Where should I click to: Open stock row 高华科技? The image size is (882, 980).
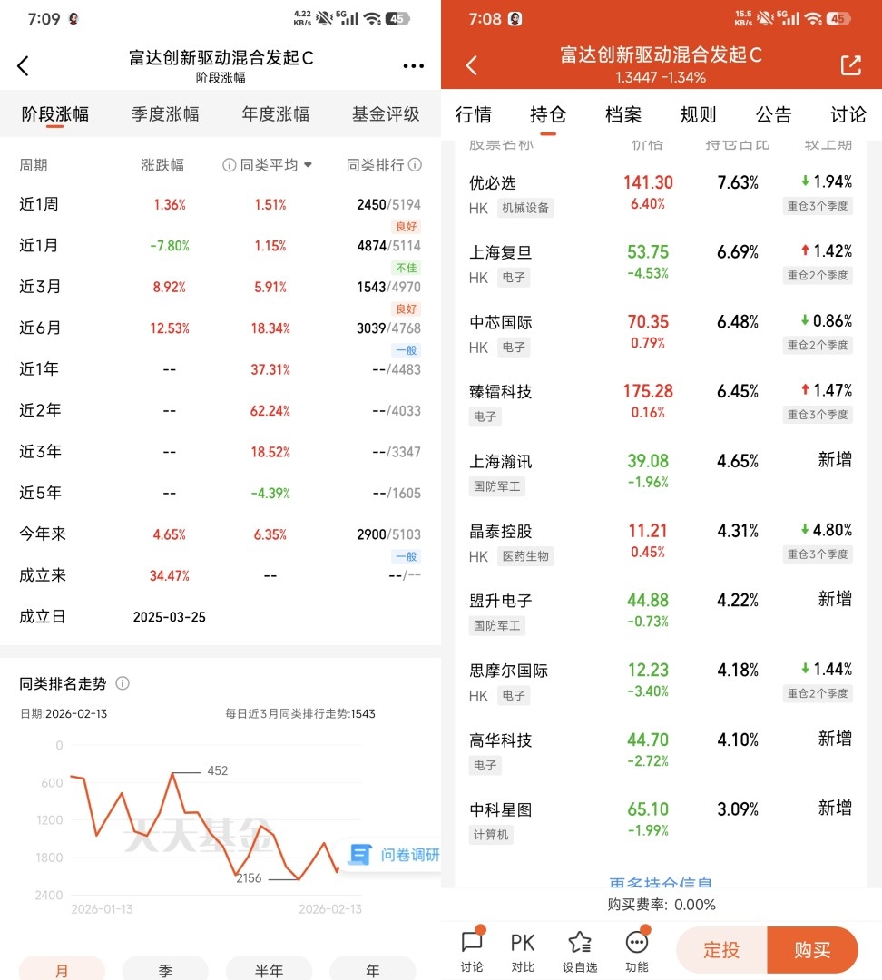661,751
